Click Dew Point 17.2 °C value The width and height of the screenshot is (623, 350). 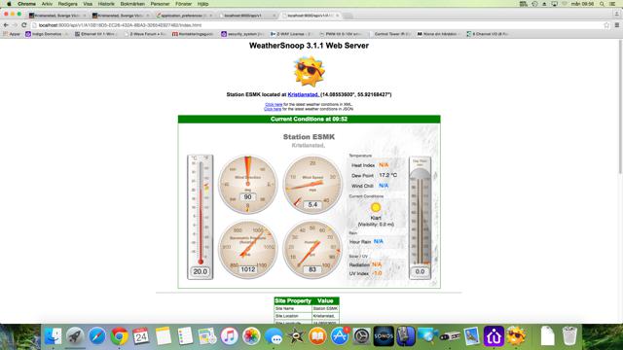387,175
